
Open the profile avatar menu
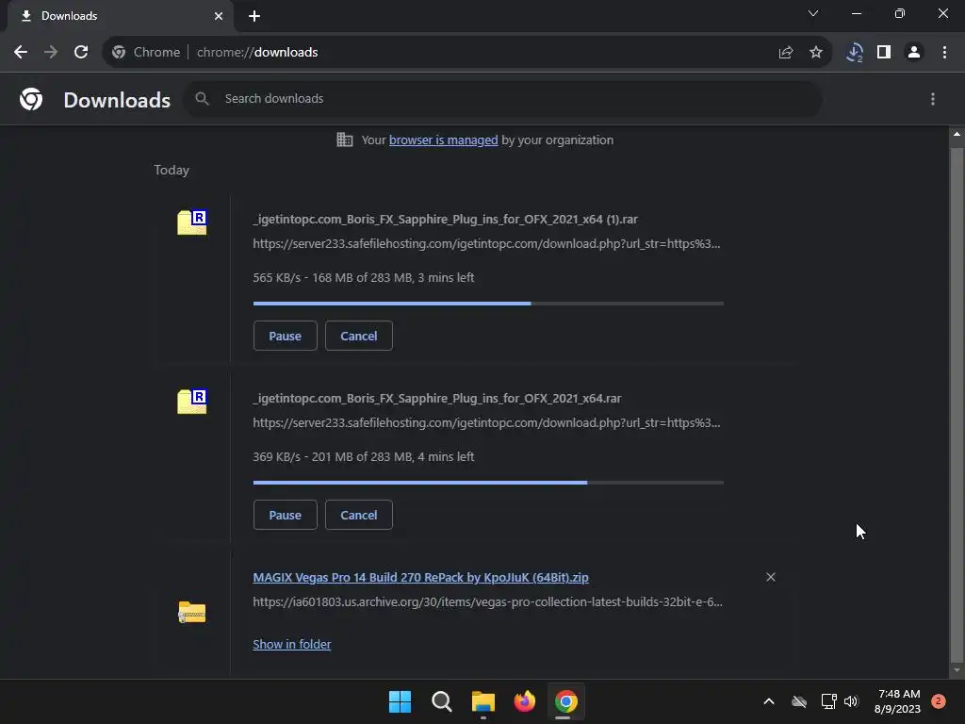(914, 53)
